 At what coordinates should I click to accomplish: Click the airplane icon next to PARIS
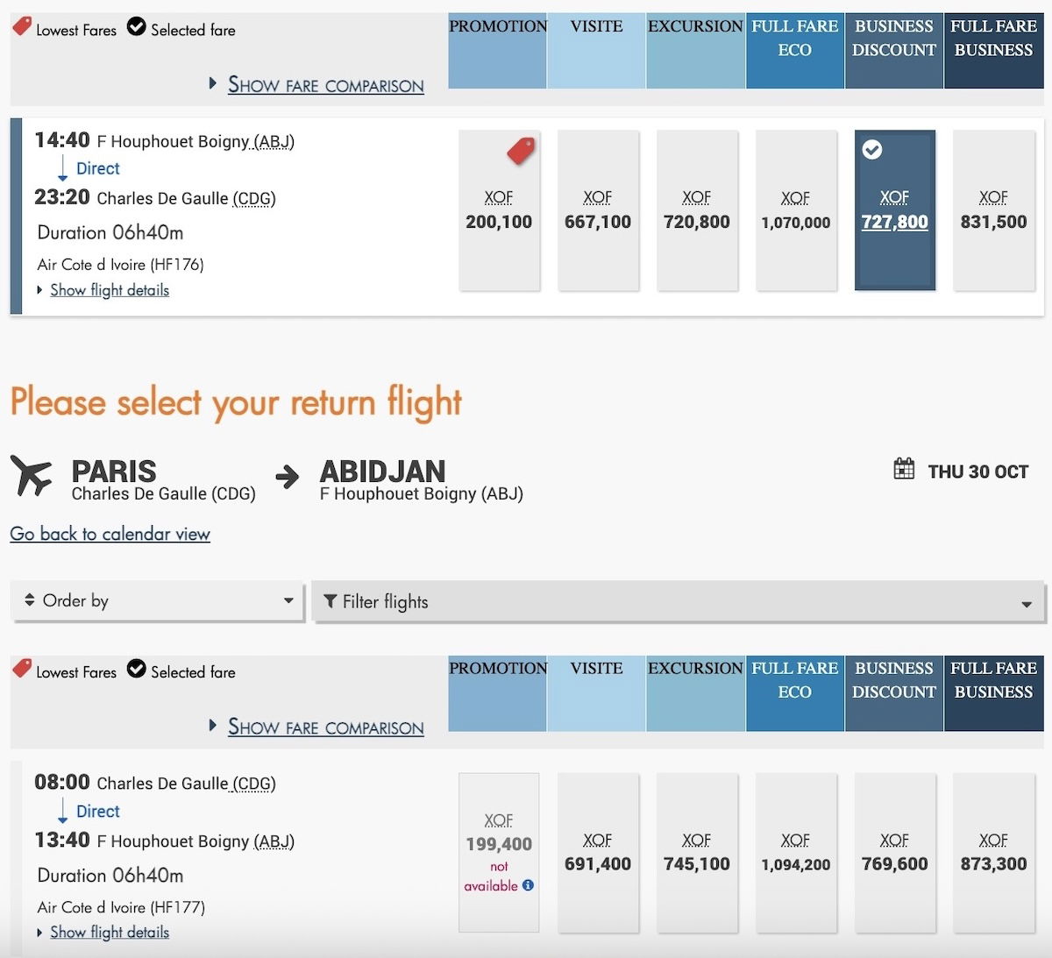[32, 475]
